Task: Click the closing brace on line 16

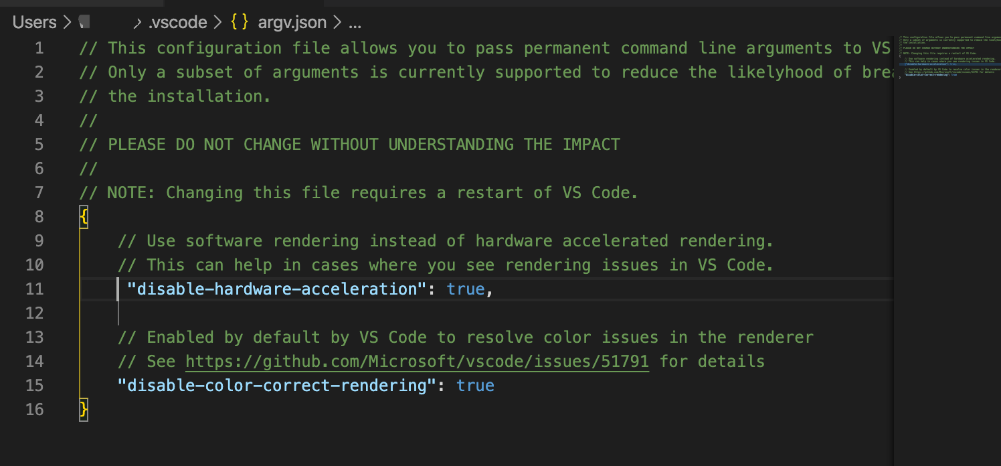Action: [83, 409]
